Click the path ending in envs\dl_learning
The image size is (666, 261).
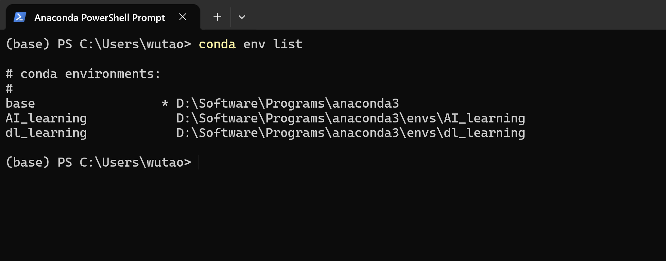click(x=350, y=133)
